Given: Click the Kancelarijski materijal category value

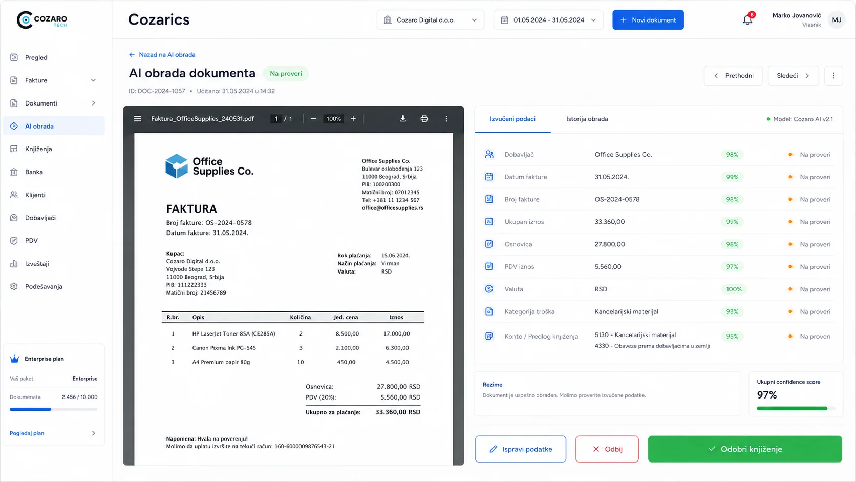Looking at the screenshot, I should 627,312.
